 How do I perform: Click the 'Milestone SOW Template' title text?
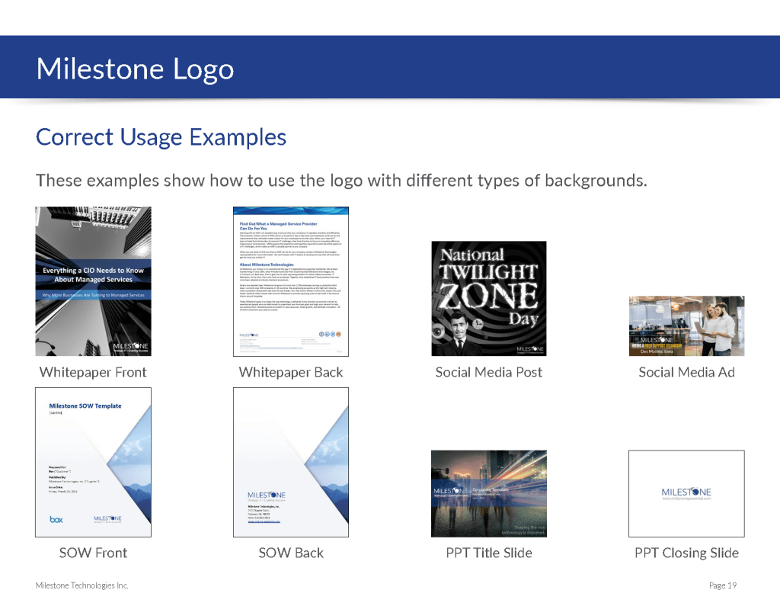[85, 406]
